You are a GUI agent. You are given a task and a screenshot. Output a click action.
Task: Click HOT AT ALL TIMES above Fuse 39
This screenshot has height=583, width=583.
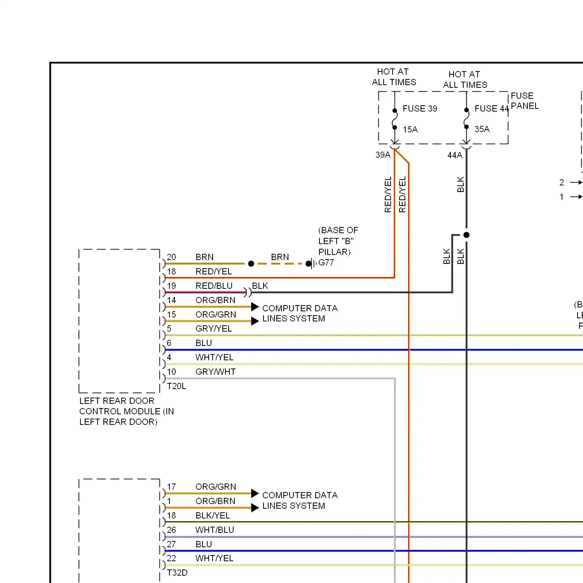(394, 77)
